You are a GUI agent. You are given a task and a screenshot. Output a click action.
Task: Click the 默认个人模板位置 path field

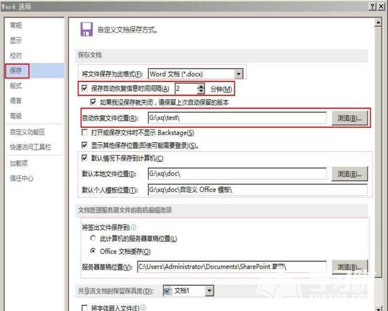[x=257, y=190]
